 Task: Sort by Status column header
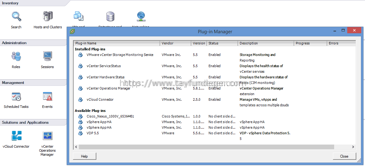222,44
